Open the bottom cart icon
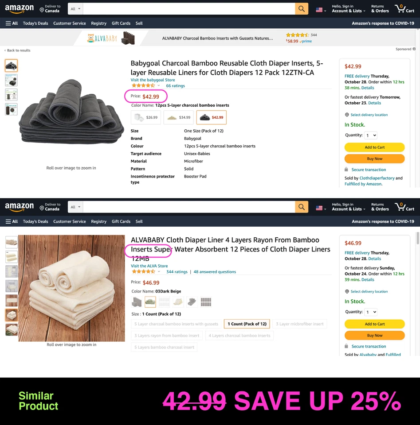The image size is (420, 425). [x=404, y=207]
